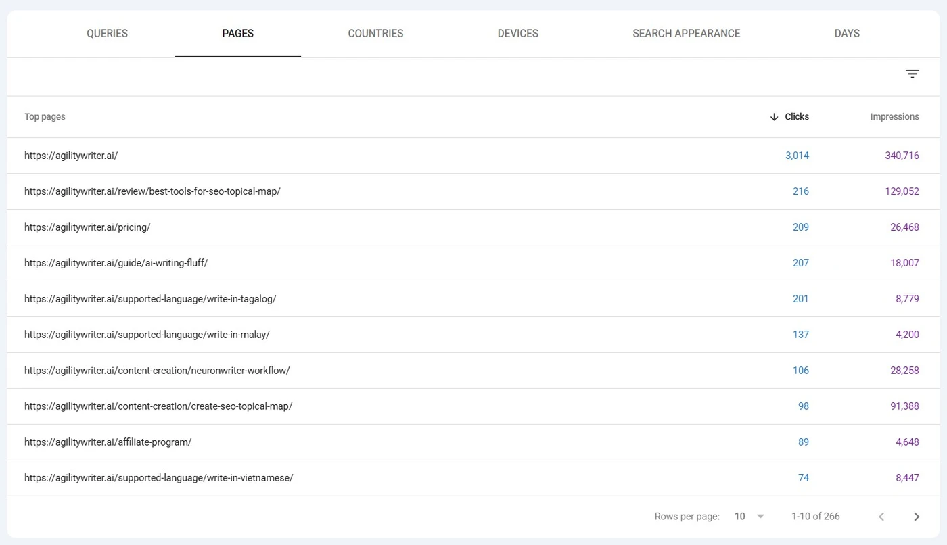Click the 106 clicks value
The width and height of the screenshot is (947, 545).
[801, 371]
